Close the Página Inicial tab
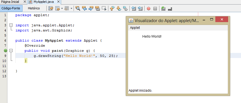 [25, 2]
